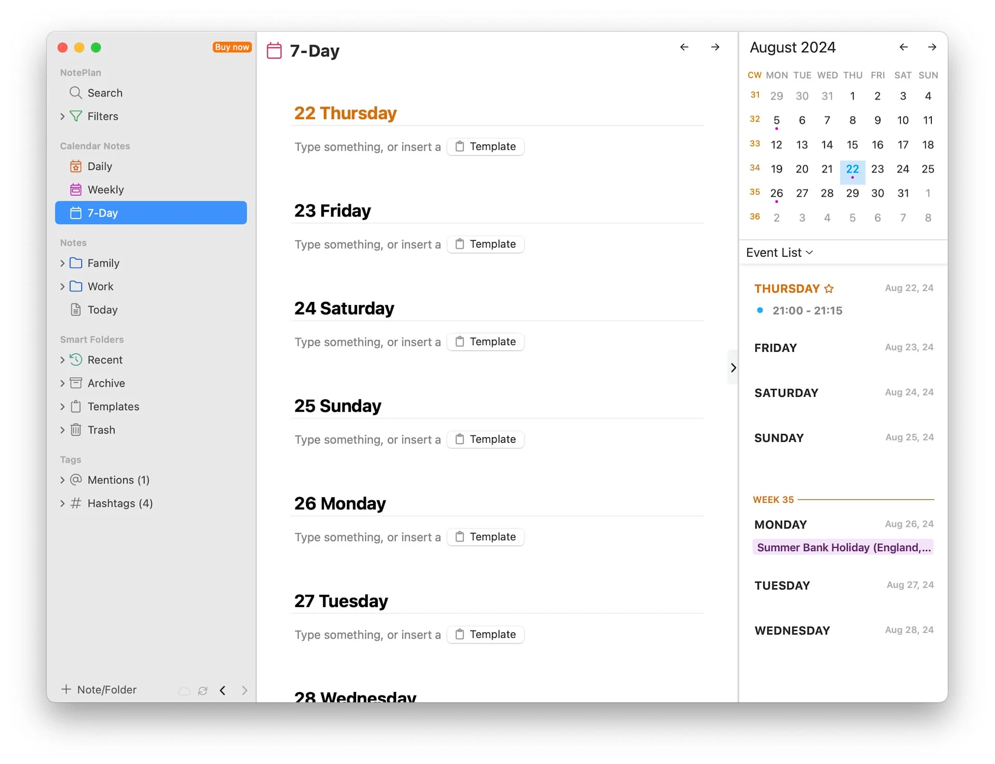Click the Search magnifier icon
The image size is (995, 764).
pos(76,93)
